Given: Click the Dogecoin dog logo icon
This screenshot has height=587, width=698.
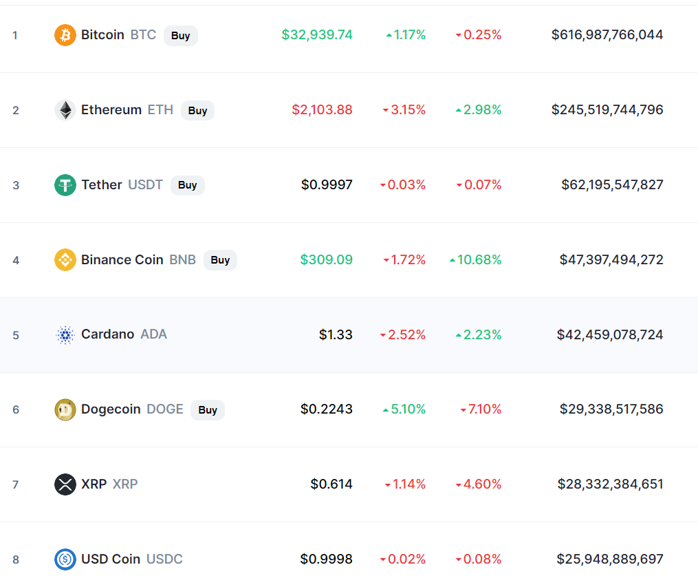Looking at the screenshot, I should coord(65,410).
